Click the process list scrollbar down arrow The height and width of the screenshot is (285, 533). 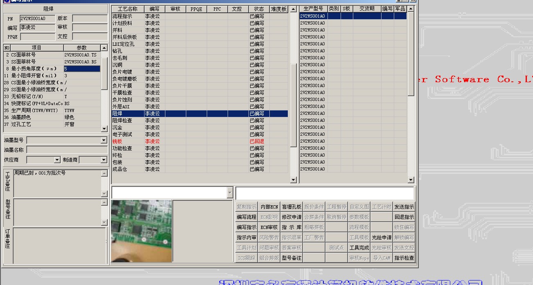[x=293, y=180]
